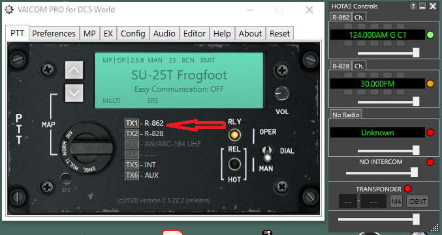Select the Audio tab
442x235 pixels.
pos(165,33)
